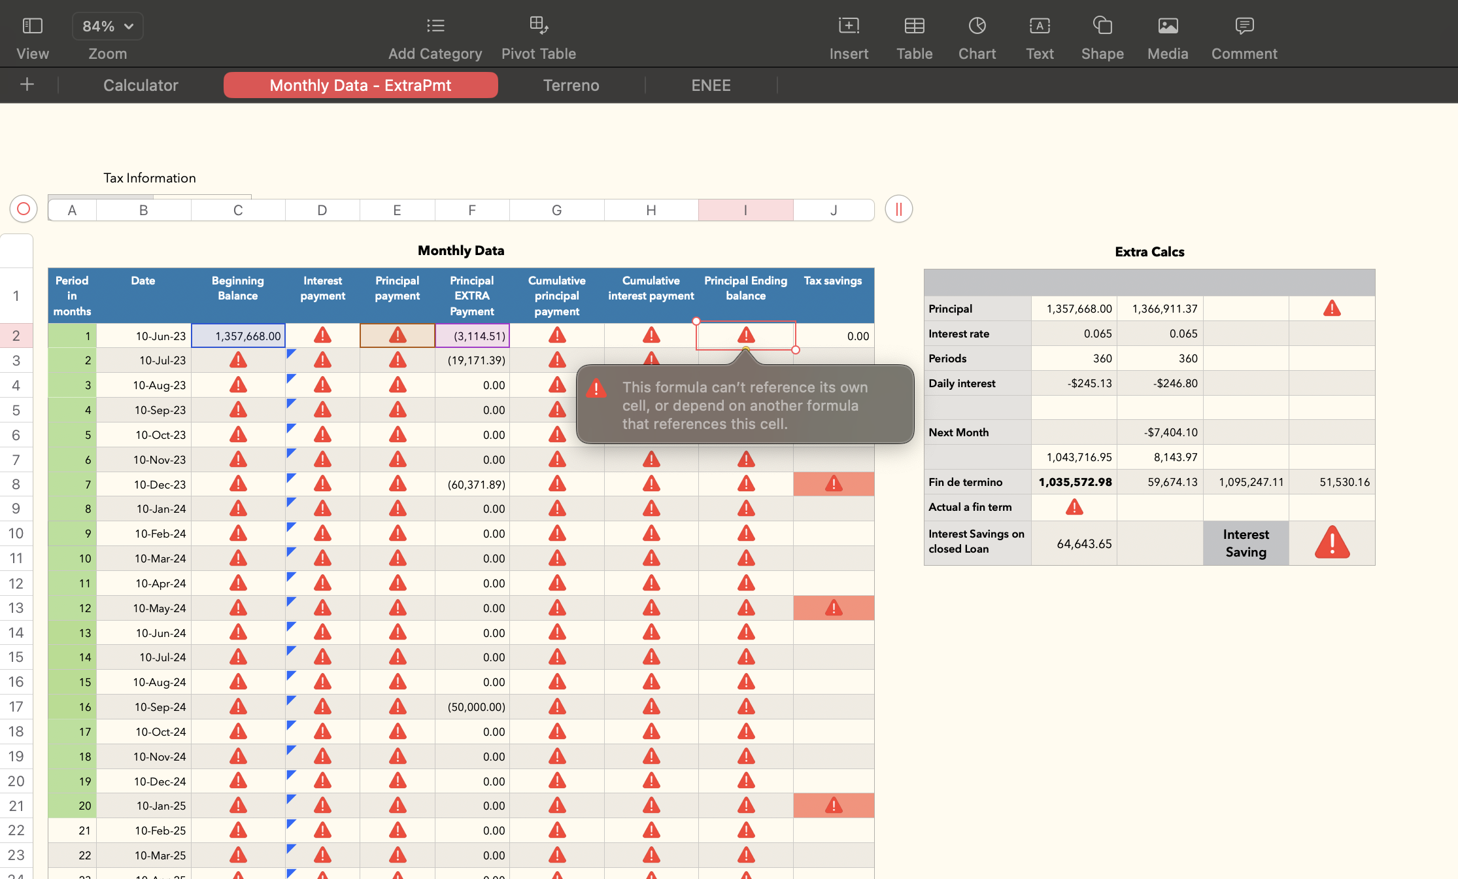1458x879 pixels.
Task: Click the Pivot Table icon
Action: (538, 26)
